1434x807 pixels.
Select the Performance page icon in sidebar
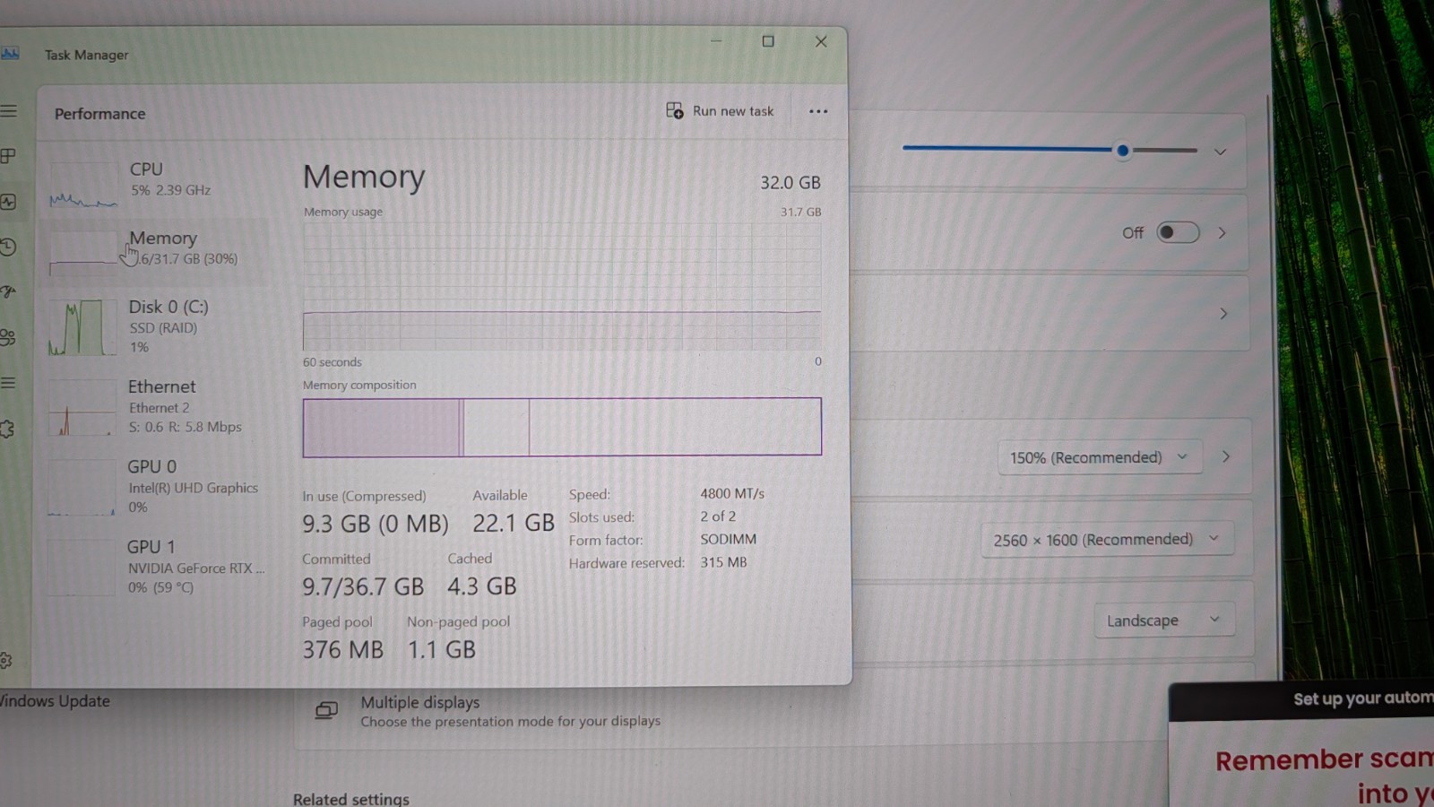[x=8, y=202]
